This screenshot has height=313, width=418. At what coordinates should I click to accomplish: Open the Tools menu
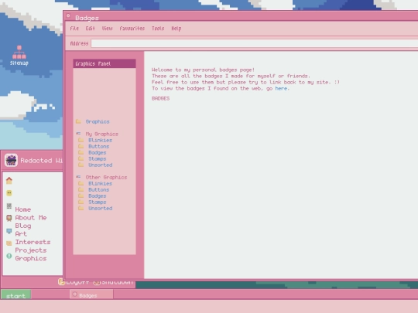(x=158, y=29)
